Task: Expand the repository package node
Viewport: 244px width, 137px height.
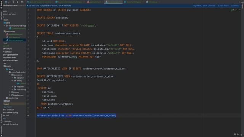Action: tap(12, 89)
